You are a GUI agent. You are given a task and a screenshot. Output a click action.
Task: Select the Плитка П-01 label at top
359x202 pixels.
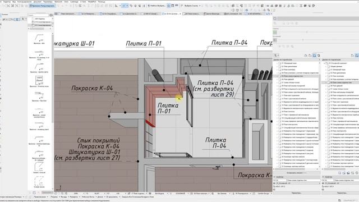coord(144,43)
